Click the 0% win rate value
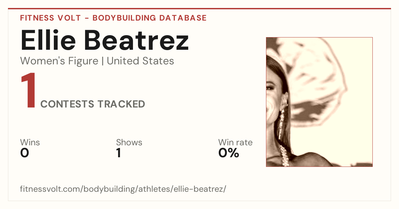 229,153
